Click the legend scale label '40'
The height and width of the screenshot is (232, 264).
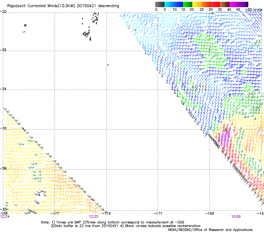(x=229, y=10)
